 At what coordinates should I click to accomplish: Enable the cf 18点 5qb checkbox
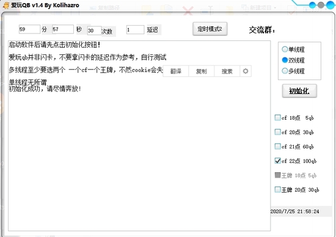click(278, 118)
